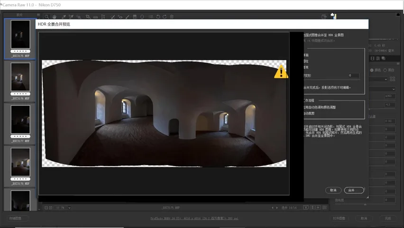Open the zoom level dropdown
The height and width of the screenshot is (228, 404).
[69, 208]
